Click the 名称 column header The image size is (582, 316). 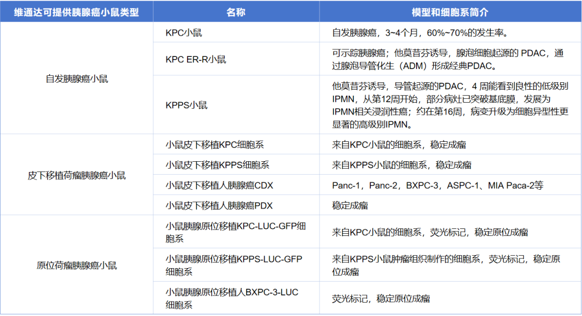point(236,12)
